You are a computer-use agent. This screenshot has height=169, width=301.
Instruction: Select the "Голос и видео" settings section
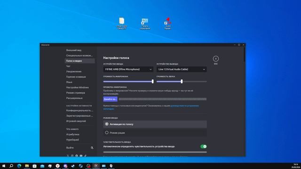79,61
